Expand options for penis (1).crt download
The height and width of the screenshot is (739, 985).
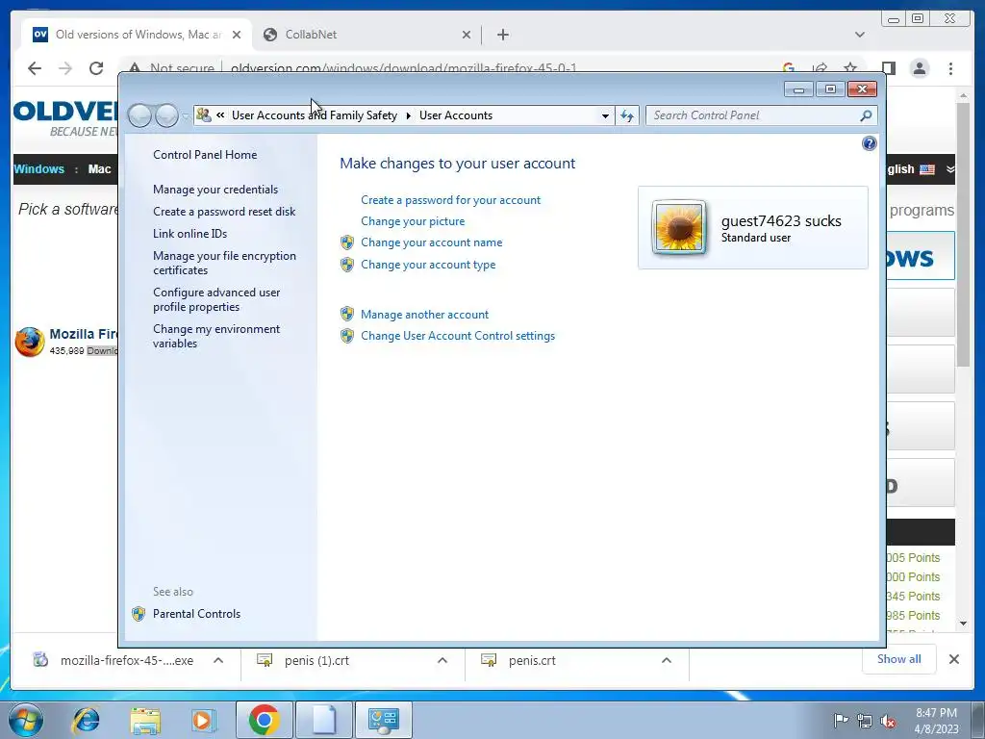click(442, 660)
